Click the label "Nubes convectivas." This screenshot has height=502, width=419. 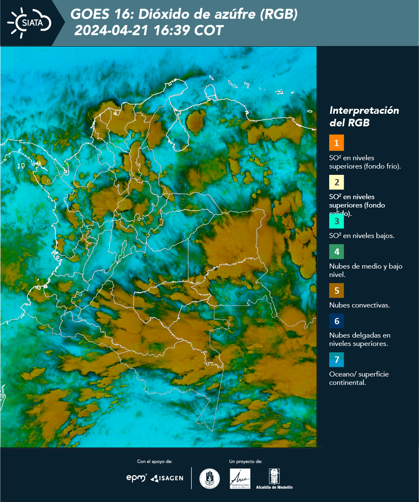[360, 305]
